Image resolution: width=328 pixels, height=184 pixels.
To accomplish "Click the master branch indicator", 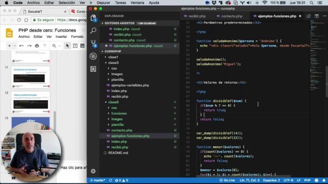I will [x=98, y=180].
